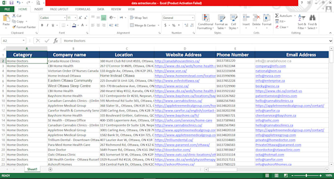
Task: Apply left text alignment
Action: [93, 25]
